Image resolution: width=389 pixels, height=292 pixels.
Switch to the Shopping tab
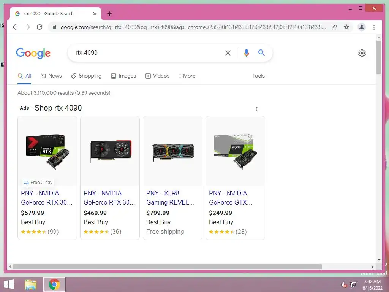86,76
